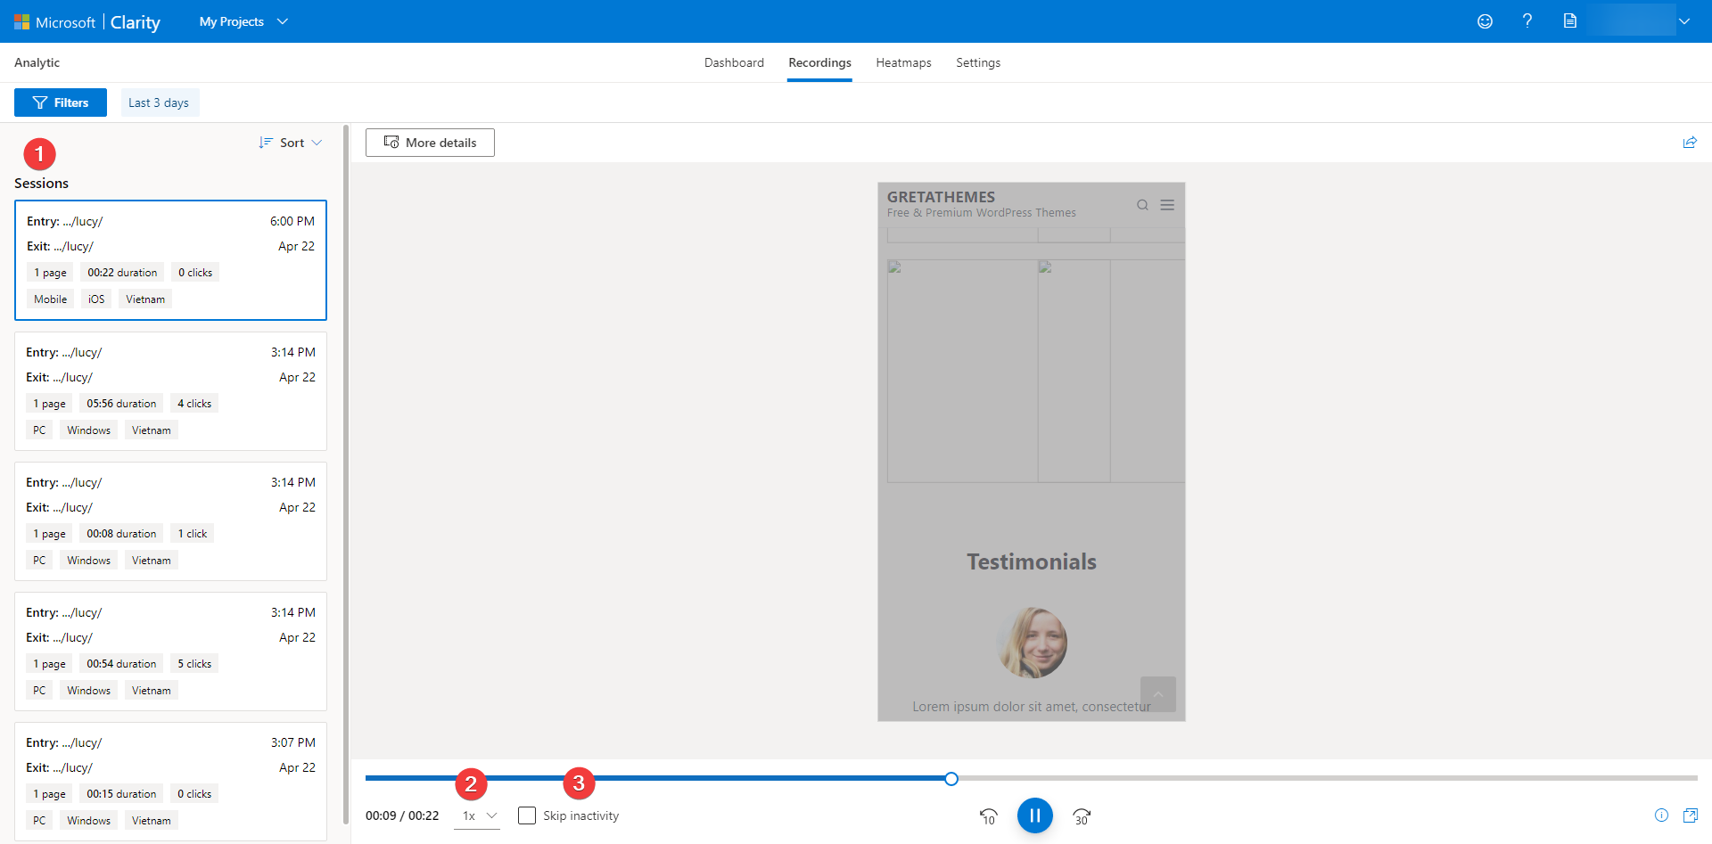
Task: Skip forward 30 seconds in the recording
Action: [x=1082, y=815]
